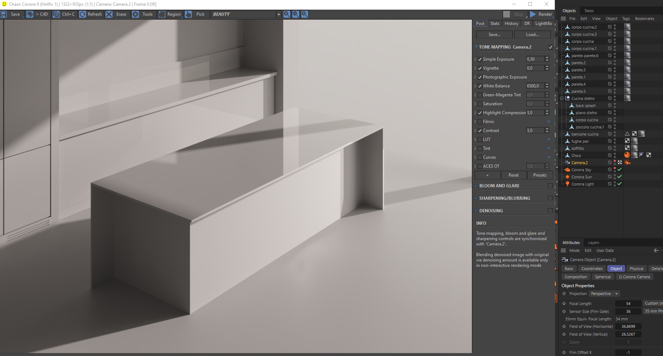The height and width of the screenshot is (356, 663).
Task: Click the Simple Exposure value stepper
Action: (x=547, y=59)
